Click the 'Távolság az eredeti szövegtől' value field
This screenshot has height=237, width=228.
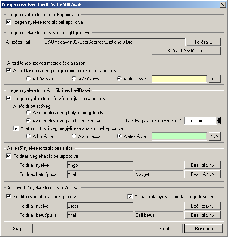pos(201,121)
